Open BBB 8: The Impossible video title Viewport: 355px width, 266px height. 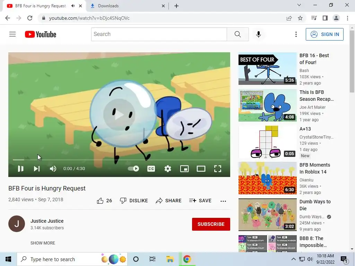coord(313,242)
